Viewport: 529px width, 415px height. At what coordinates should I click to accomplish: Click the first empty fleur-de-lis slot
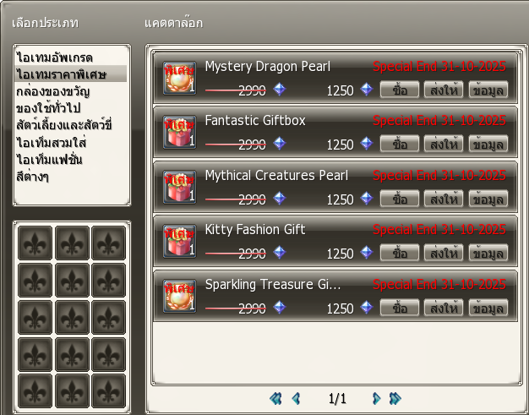pyautogui.click(x=35, y=243)
